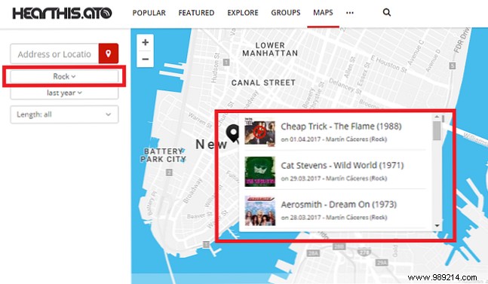The width and height of the screenshot is (488, 284).
Task: Zoom out the map with minus
Action: pos(145,59)
